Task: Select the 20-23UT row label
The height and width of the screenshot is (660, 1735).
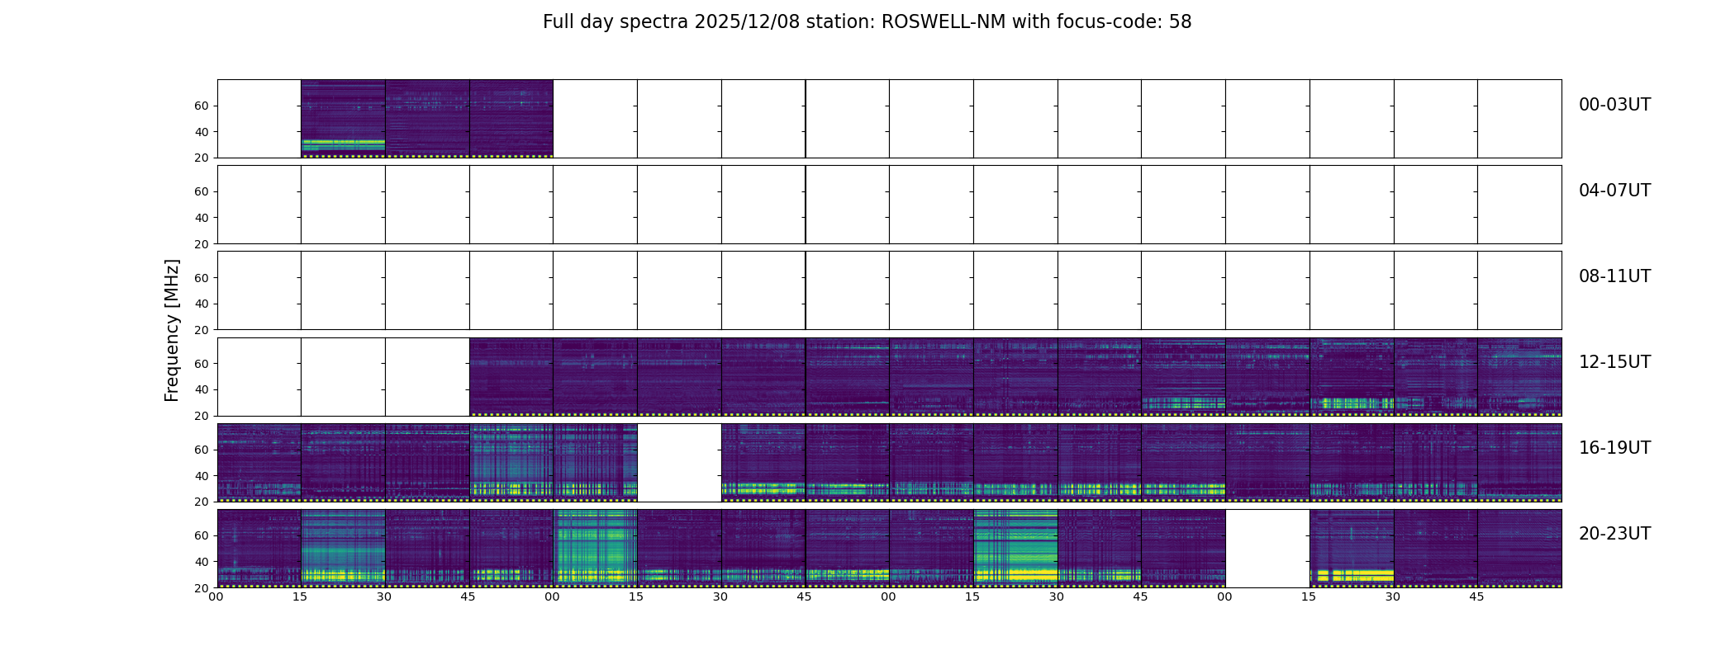Action: click(x=1614, y=534)
